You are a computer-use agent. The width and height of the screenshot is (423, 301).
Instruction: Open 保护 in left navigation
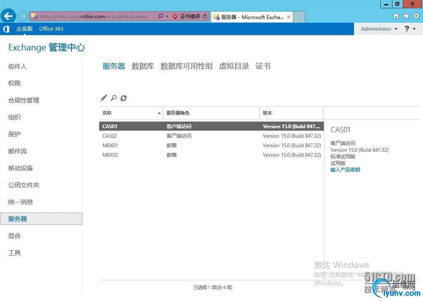(x=14, y=134)
